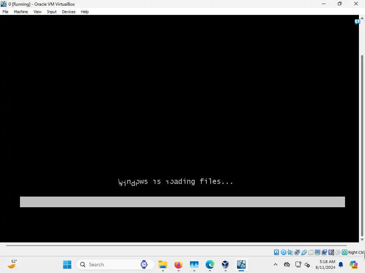Launch Copilot preview from the taskbar

pos(354,264)
